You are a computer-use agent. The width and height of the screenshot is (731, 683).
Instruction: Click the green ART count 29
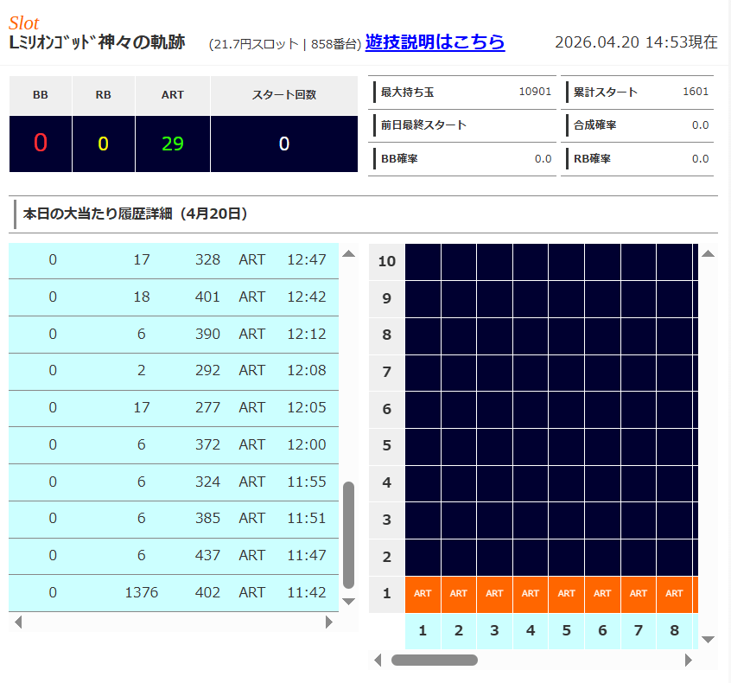[x=173, y=144]
